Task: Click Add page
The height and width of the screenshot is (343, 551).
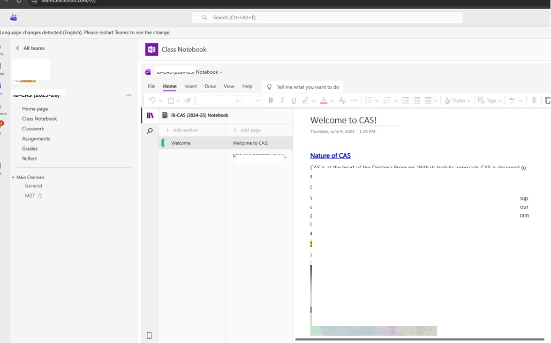Action: (x=247, y=130)
